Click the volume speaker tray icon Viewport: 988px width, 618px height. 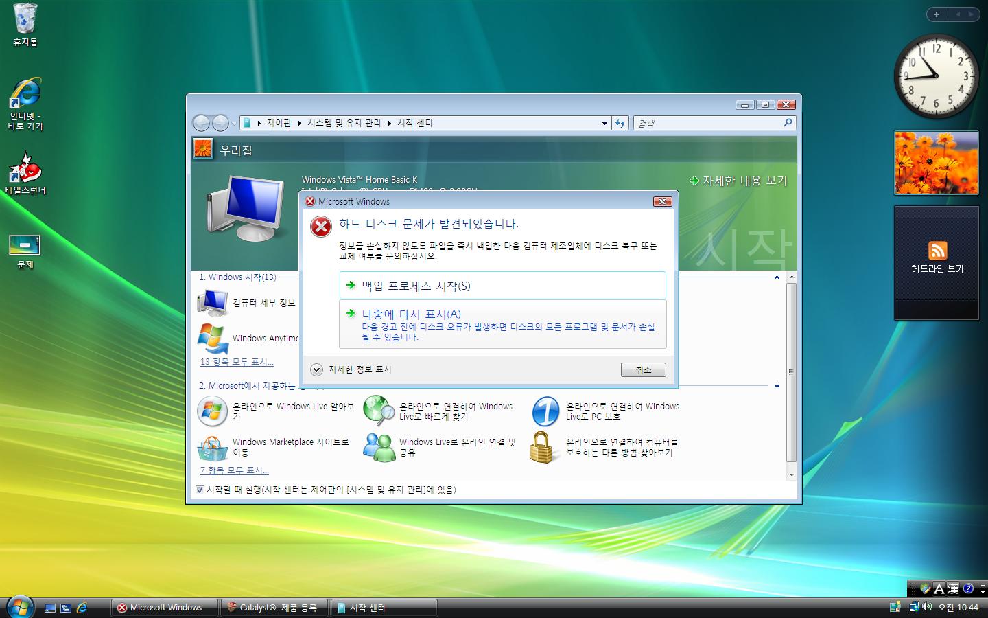click(x=926, y=607)
